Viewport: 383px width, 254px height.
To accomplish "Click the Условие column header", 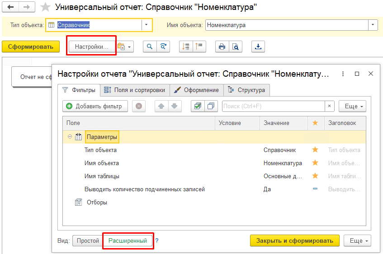I will 237,123.
